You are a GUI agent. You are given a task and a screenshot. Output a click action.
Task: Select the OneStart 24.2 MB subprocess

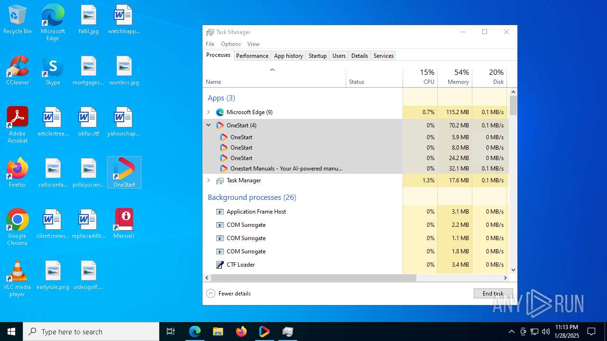click(355, 158)
